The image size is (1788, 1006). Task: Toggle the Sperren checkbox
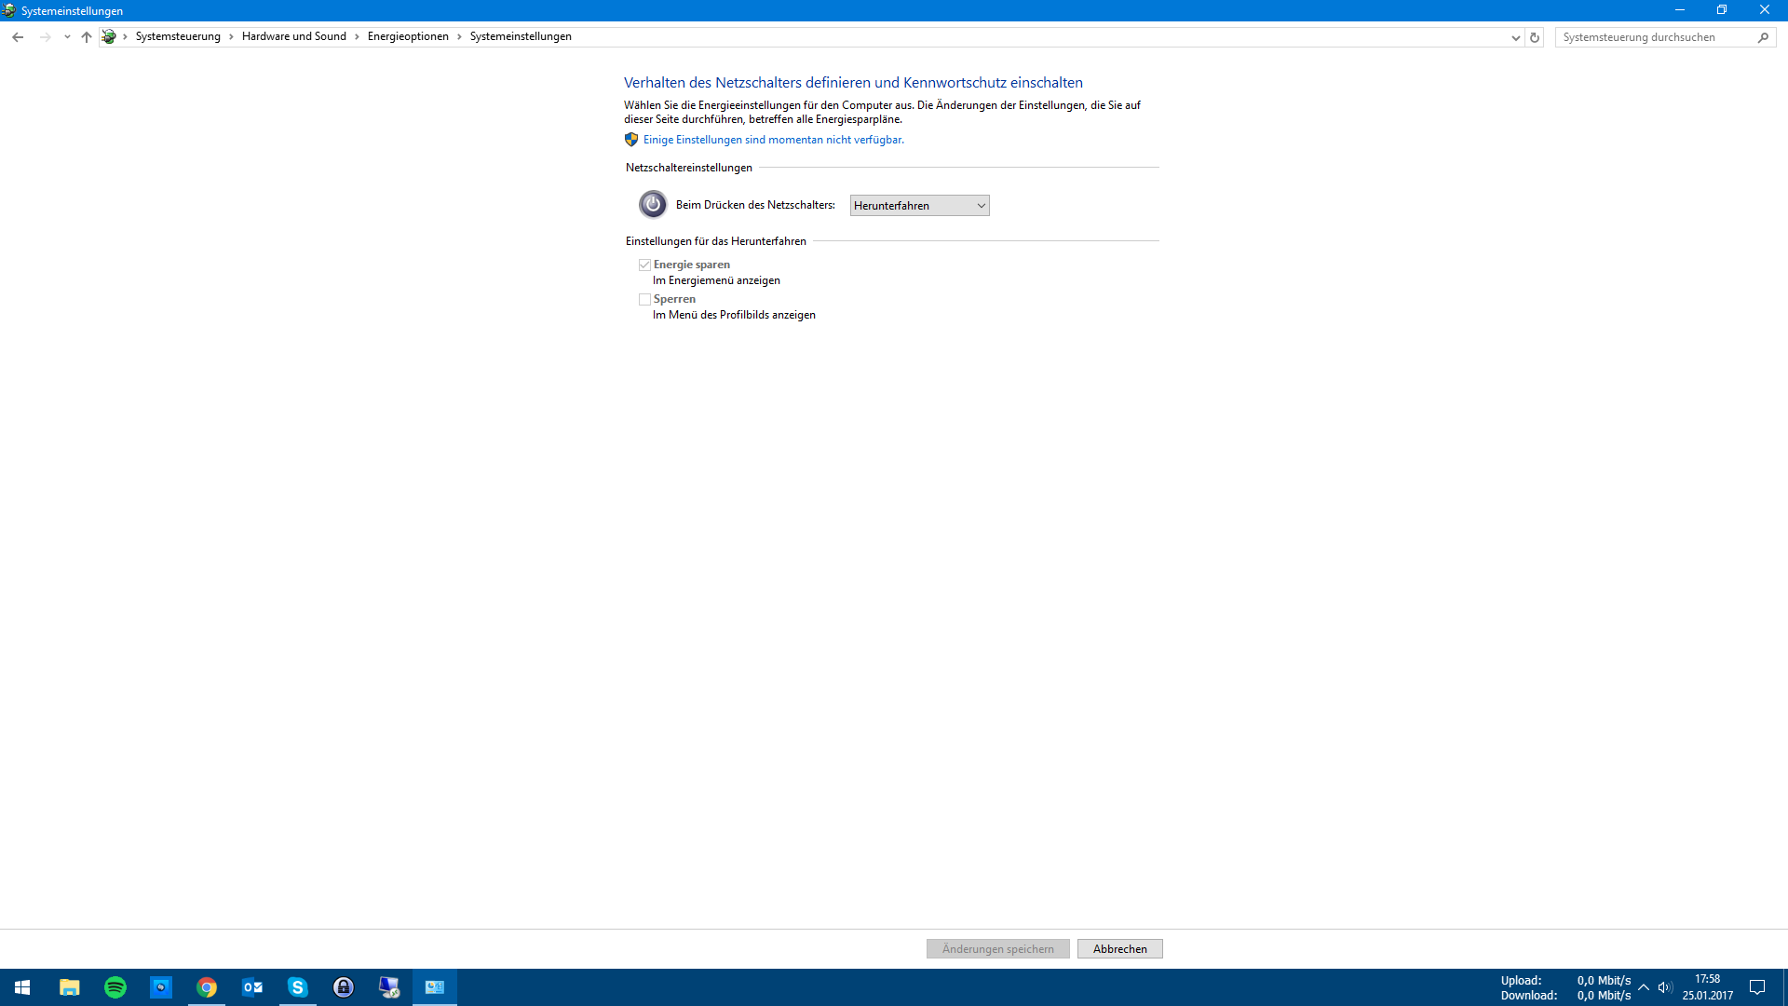(644, 300)
